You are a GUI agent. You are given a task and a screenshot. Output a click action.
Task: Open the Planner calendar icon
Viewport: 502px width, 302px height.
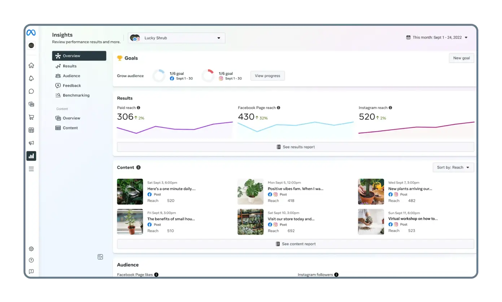31,130
